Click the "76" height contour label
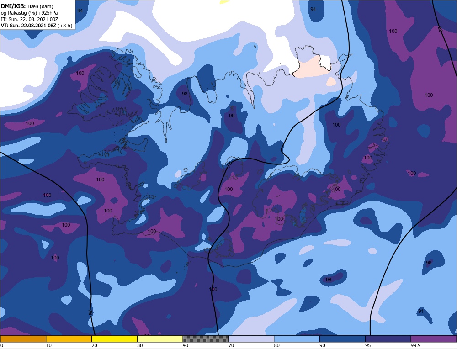This screenshot has height=349, width=457. [x=90, y=313]
